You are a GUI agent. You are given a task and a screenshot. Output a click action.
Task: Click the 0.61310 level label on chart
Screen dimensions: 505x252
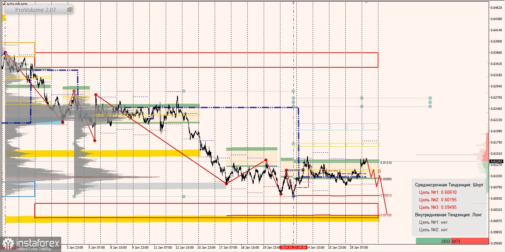(386, 163)
